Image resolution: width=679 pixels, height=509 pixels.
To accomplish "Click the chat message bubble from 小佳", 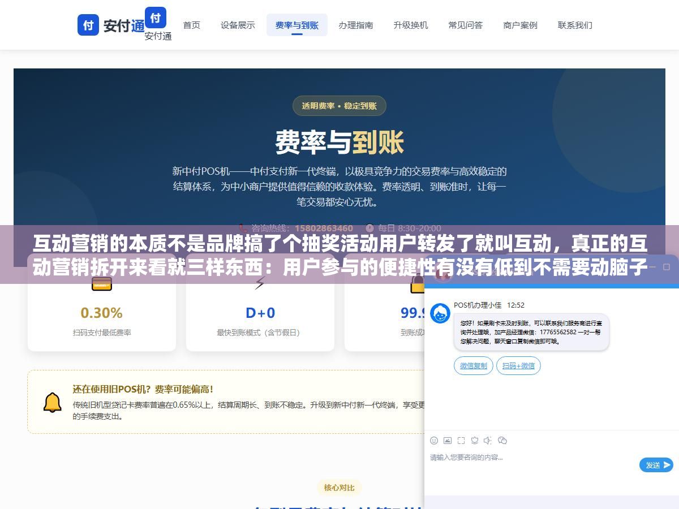I will [x=531, y=332].
